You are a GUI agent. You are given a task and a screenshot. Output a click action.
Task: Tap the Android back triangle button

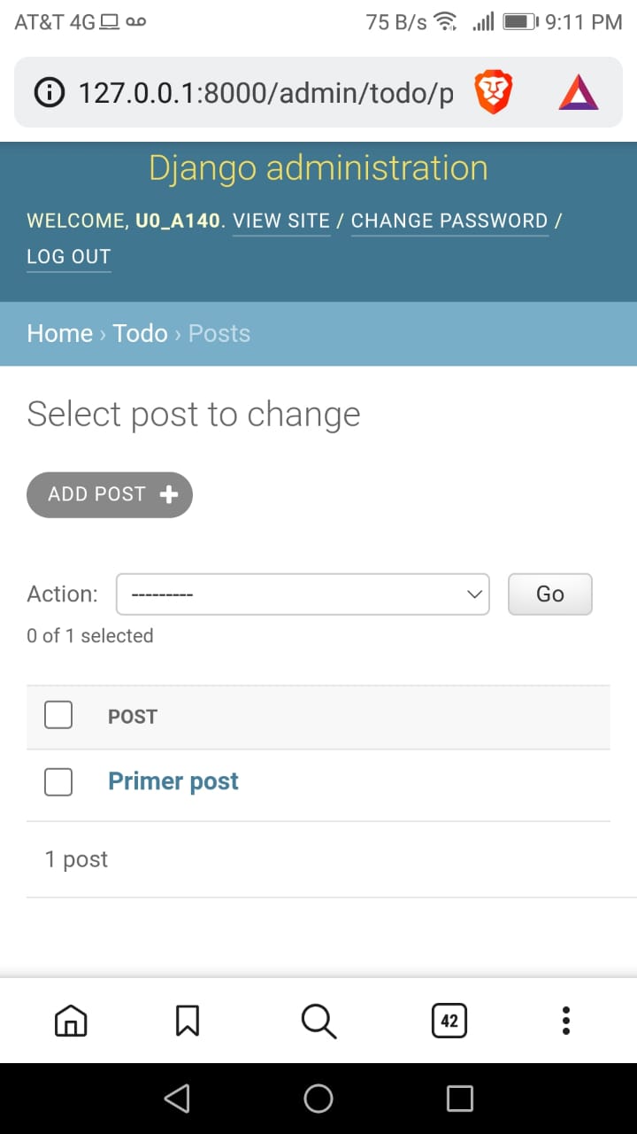177,1099
